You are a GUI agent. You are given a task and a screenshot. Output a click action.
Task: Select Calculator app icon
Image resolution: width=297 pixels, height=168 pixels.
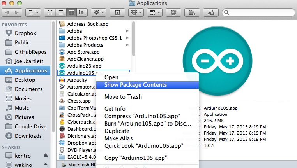point(62,94)
